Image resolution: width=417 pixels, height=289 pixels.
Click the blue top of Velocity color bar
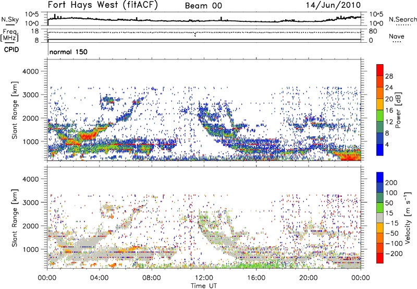coord(380,177)
